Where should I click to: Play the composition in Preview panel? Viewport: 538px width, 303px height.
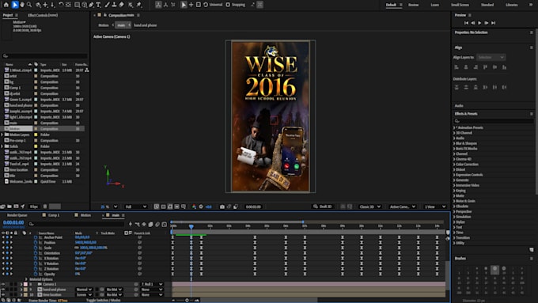click(x=479, y=23)
